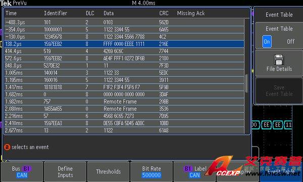303x182 pixels.
Task: Open the Bus B1 CAN menu
Action: click(22, 172)
